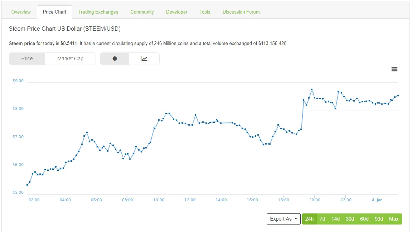Show the 24h price range
The image size is (412, 232).
pyautogui.click(x=309, y=219)
